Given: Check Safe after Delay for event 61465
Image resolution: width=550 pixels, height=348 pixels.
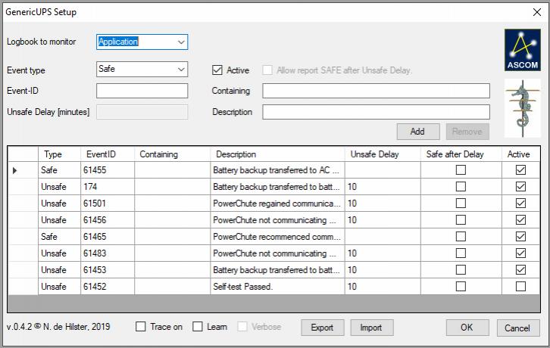Looking at the screenshot, I should pyautogui.click(x=461, y=237).
